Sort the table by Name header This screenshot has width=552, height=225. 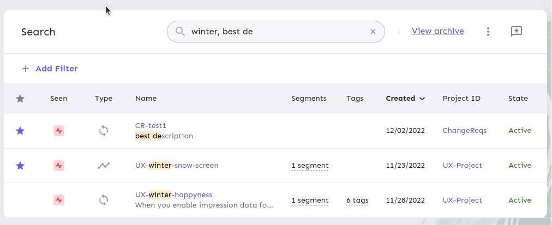(x=146, y=99)
